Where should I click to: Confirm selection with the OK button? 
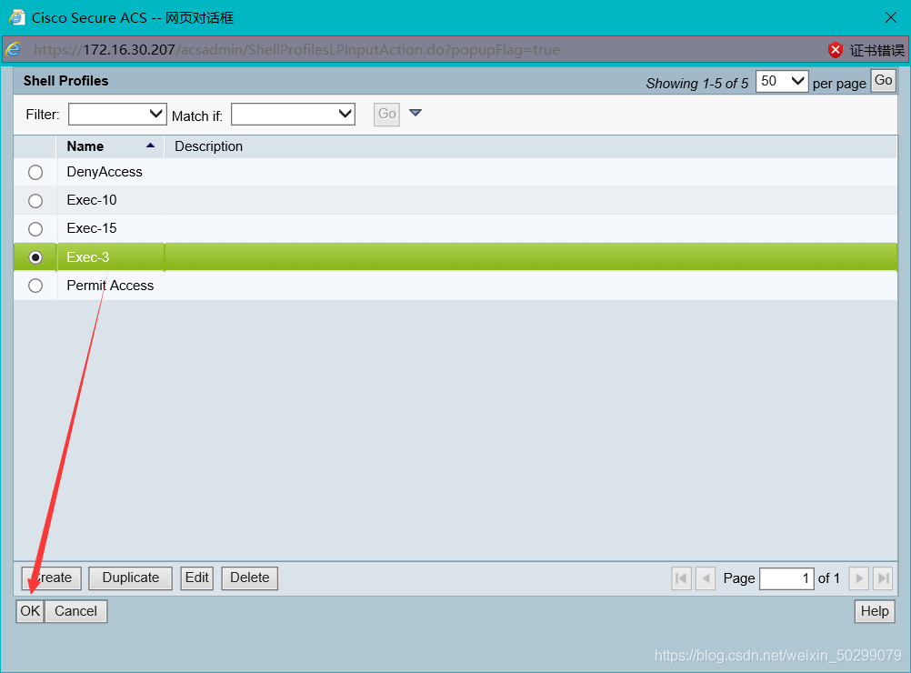[x=30, y=611]
